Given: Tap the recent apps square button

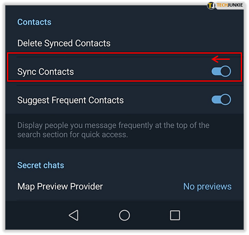Looking at the screenshot, I should point(175,215).
